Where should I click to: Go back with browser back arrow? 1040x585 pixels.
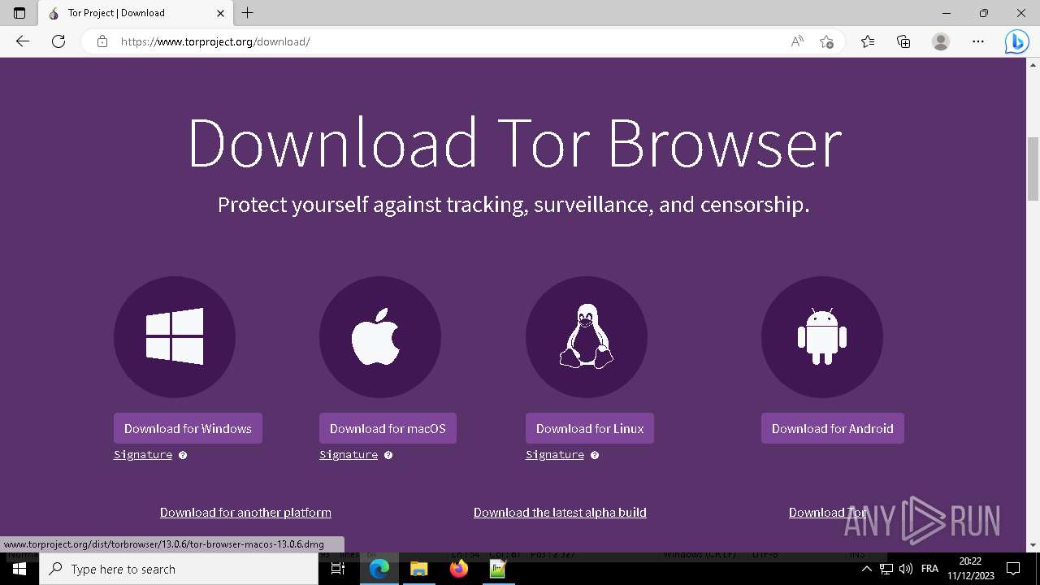[x=23, y=41]
